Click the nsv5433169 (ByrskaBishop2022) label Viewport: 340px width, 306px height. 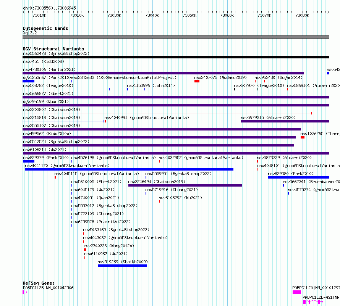coord(116,230)
